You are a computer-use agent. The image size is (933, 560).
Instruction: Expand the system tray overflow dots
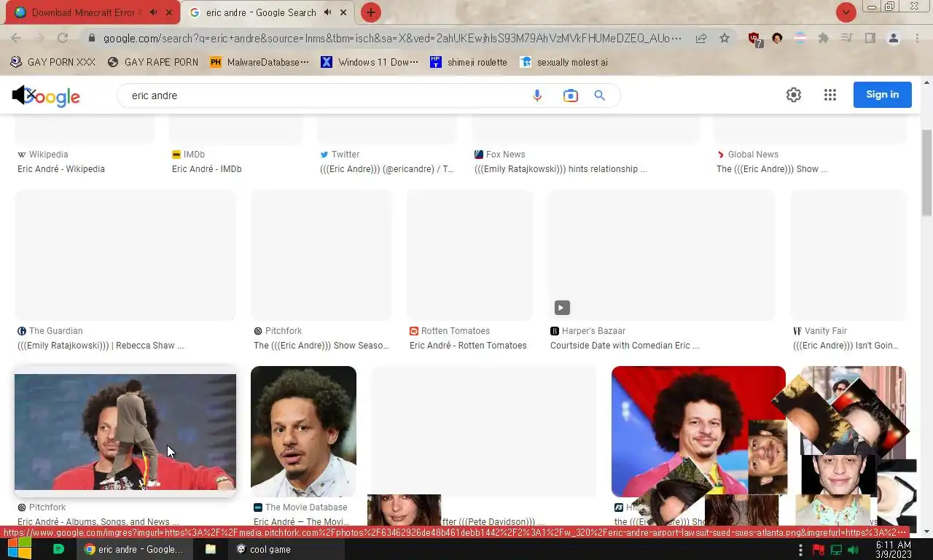pyautogui.click(x=800, y=549)
